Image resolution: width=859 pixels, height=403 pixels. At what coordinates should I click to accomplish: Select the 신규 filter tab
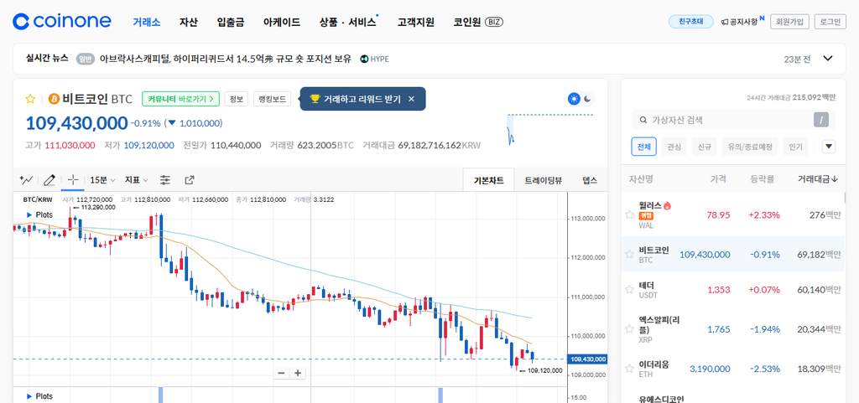pos(705,147)
